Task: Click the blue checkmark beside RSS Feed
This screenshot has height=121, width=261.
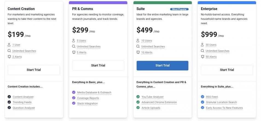Action: coord(202,97)
